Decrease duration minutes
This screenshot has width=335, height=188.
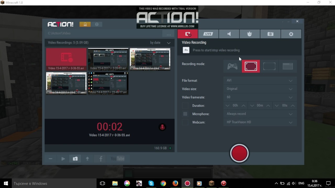coord(252,105)
